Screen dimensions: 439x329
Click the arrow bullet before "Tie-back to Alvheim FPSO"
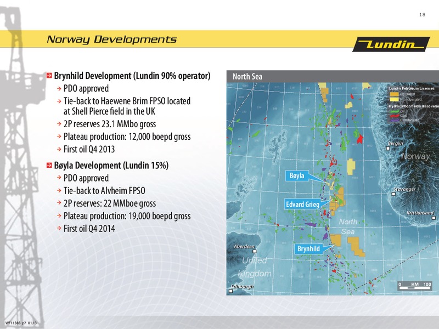[x=59, y=190]
